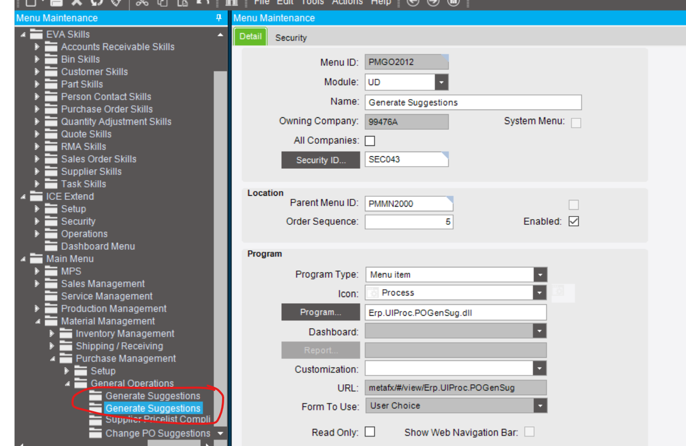The image size is (686, 446).
Task: Collapse the General Operations node
Action: [67, 384]
